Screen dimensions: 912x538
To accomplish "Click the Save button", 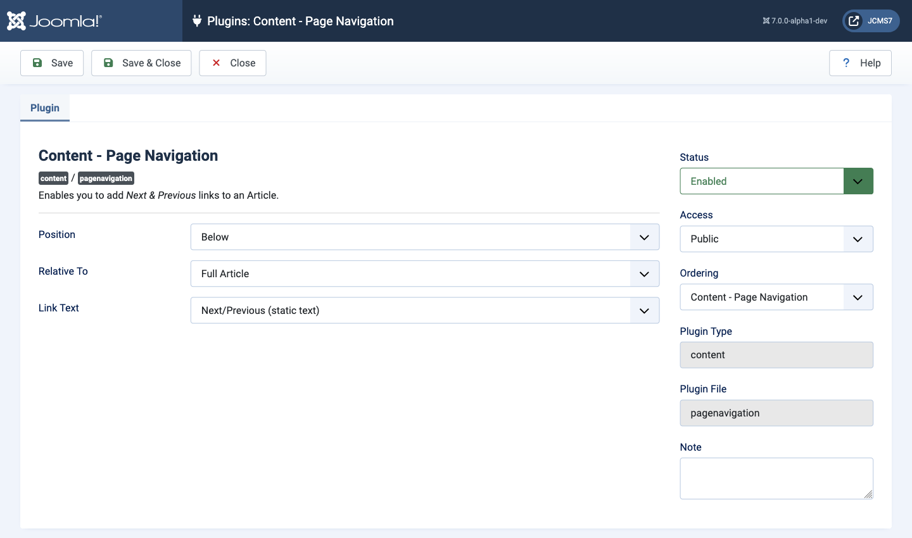I will tap(52, 63).
